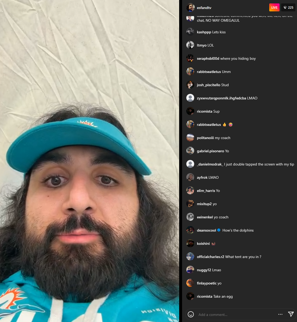Image resolution: width=297 pixels, height=322 pixels.
Task: Click the LIVE badge
Action: pyautogui.click(x=274, y=8)
